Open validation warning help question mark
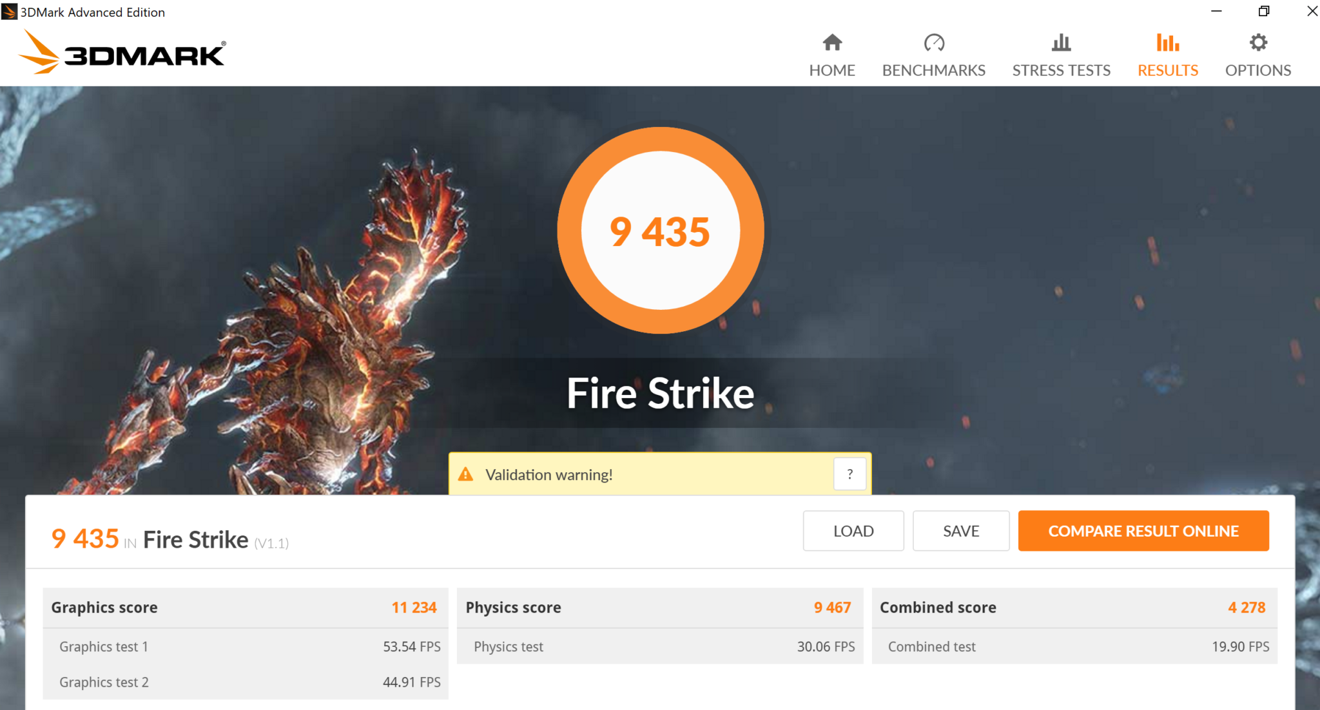Image resolution: width=1320 pixels, height=710 pixels. [x=849, y=474]
